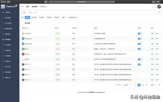Sort by the 开发商 column header
The height and width of the screenshot is (102, 163).
tap(75, 28)
